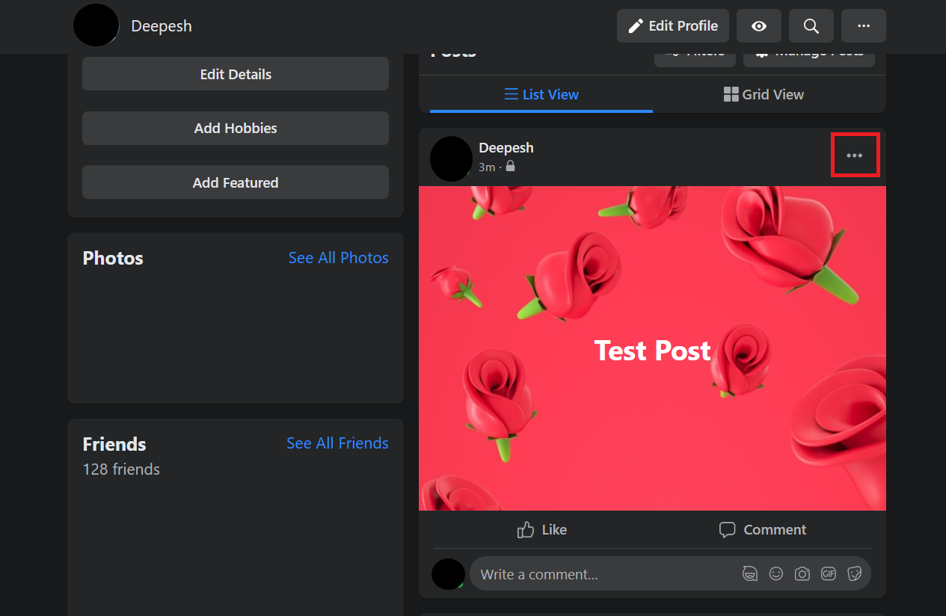
Task: Open profile search with the magnifier icon
Action: (x=811, y=26)
